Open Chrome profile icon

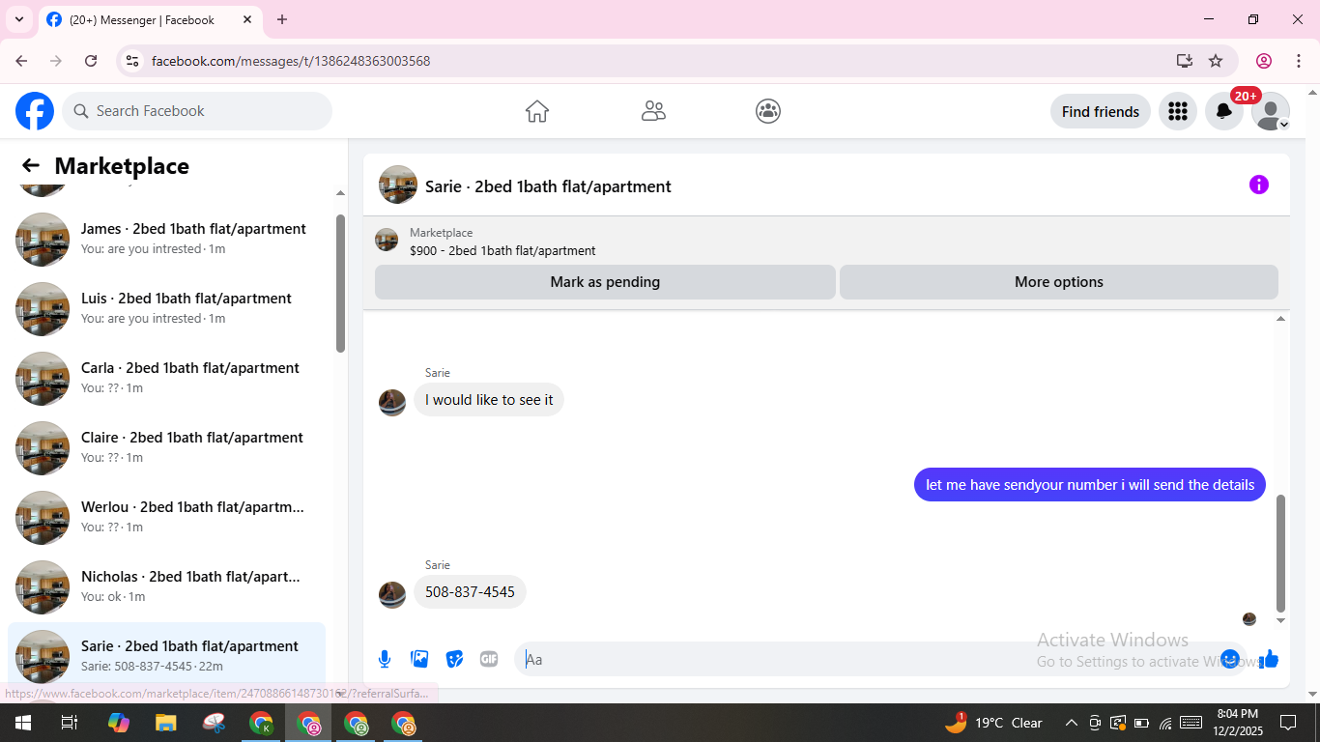click(1264, 61)
